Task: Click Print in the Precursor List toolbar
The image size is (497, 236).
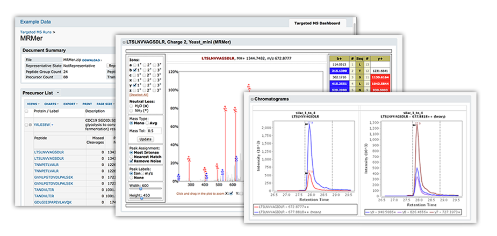Action: [x=87, y=104]
